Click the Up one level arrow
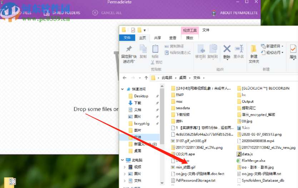Viewport: 298px width, 188px height. coord(146,78)
